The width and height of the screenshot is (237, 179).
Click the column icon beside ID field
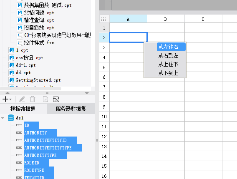pyautogui.click(x=19, y=125)
